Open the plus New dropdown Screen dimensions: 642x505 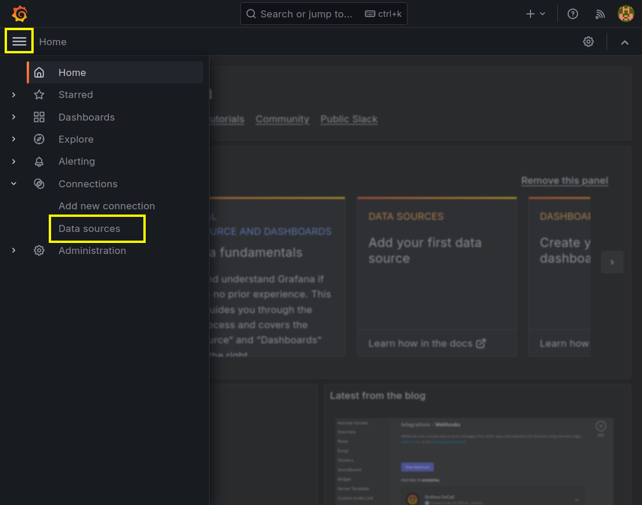(x=535, y=14)
